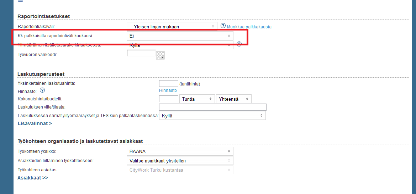The image size is (416, 194).
Task: Focus the Laskutuksen viite/tilaaja text field
Action: coord(213,107)
